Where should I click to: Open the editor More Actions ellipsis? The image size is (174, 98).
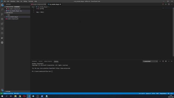[172, 4]
